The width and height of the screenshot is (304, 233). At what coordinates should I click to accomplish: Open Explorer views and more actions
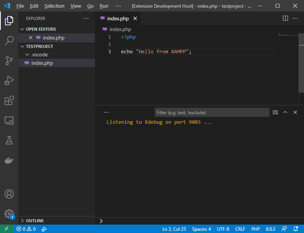(x=86, y=18)
